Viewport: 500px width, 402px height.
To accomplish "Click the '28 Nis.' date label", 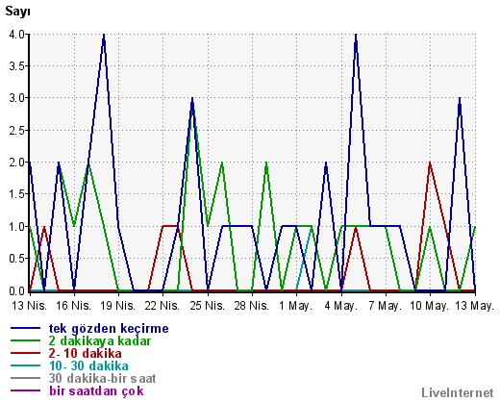I will 252,306.
